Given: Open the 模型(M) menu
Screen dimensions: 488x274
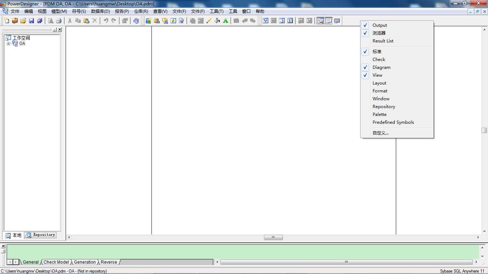Looking at the screenshot, I should click(x=59, y=11).
